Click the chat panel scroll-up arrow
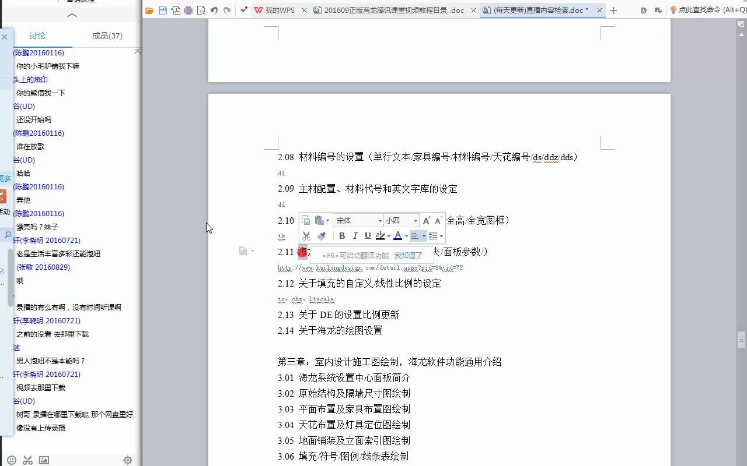Viewport: 747px width, 466px height. pos(138,52)
